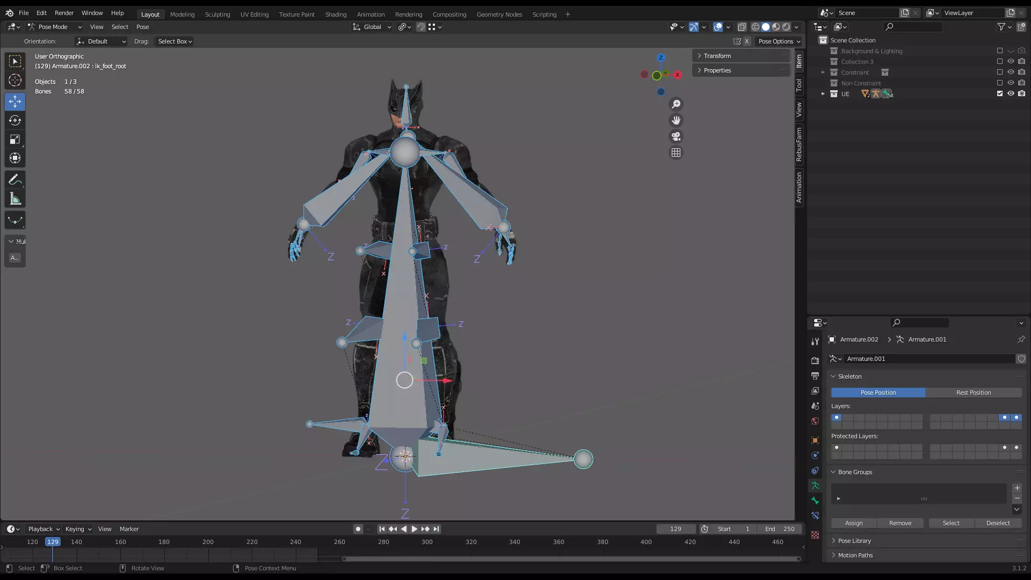This screenshot has width=1031, height=580.
Task: Switch orthographic/perspective grid icon
Action: pos(676,153)
